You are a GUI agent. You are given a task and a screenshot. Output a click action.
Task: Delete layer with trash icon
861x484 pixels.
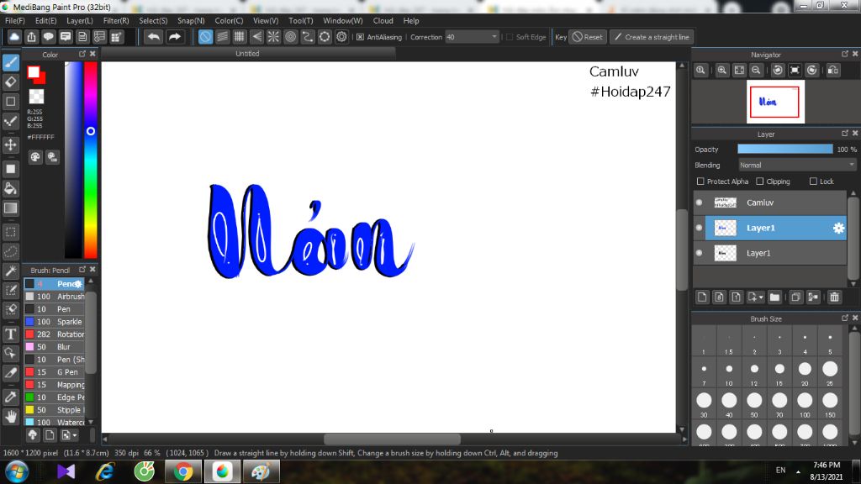point(835,297)
